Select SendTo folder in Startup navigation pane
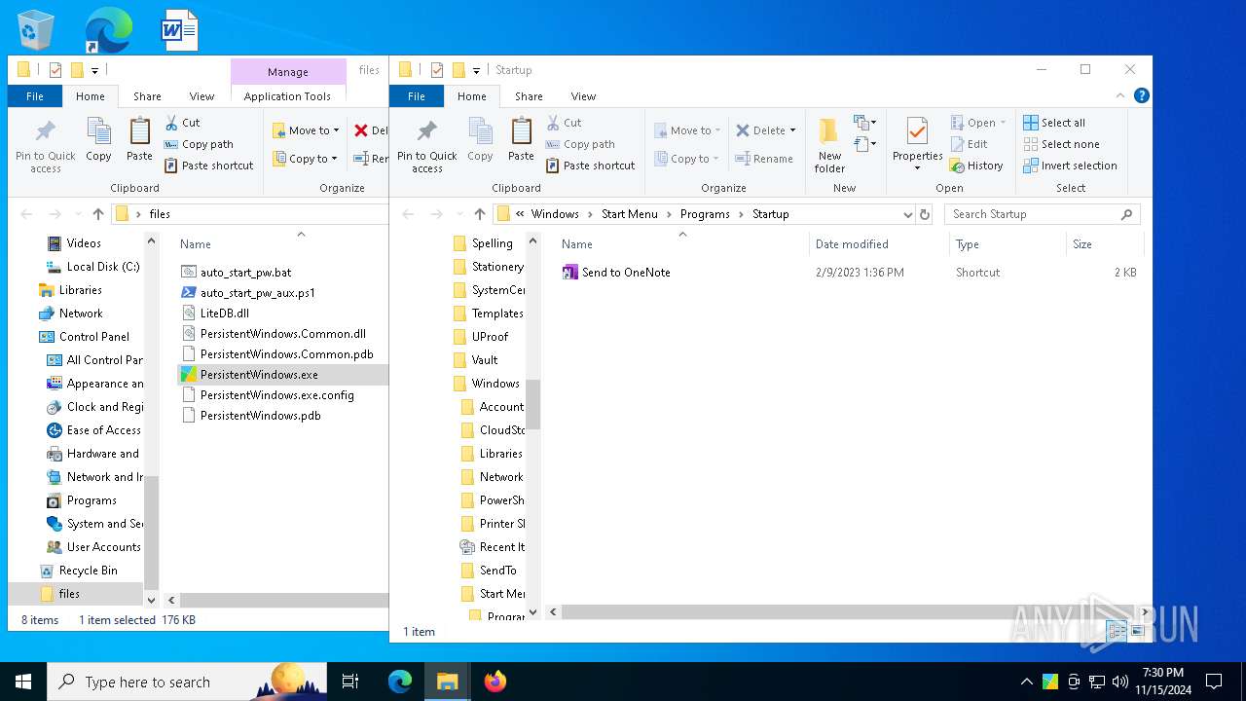 click(497, 571)
